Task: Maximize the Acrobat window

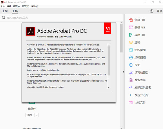Action: [153, 2]
